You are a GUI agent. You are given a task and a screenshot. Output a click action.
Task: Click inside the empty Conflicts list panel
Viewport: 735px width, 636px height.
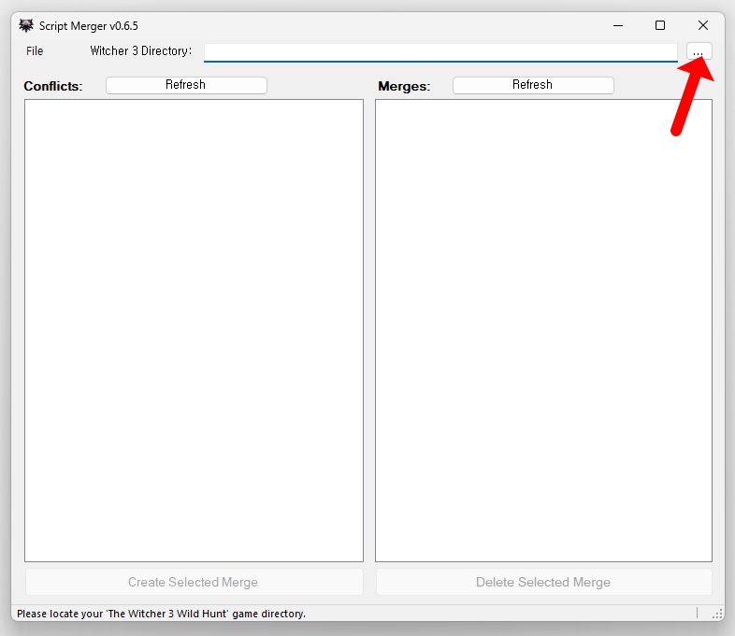[x=194, y=330]
